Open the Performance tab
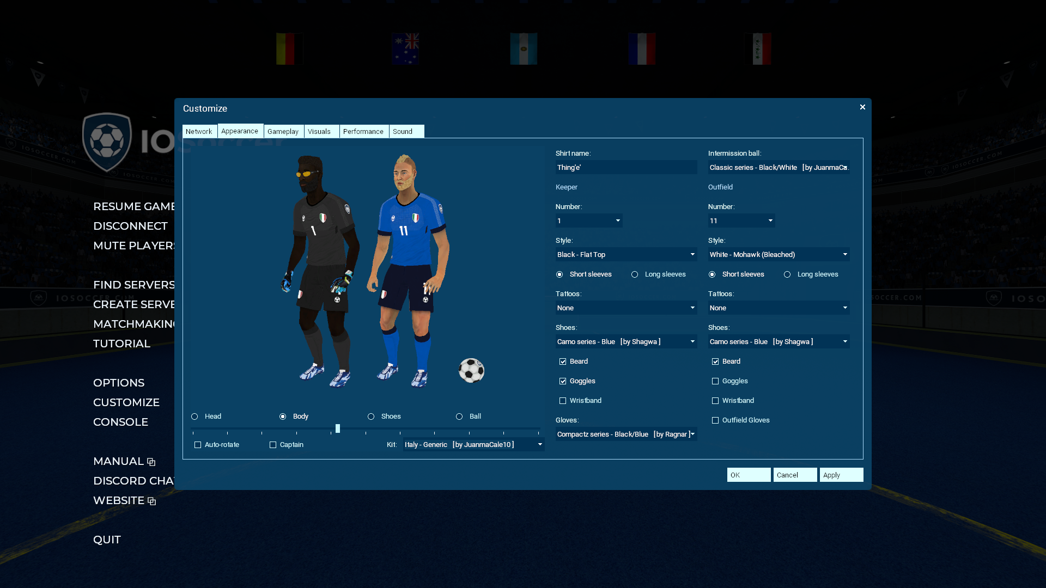The width and height of the screenshot is (1046, 588). [363, 131]
